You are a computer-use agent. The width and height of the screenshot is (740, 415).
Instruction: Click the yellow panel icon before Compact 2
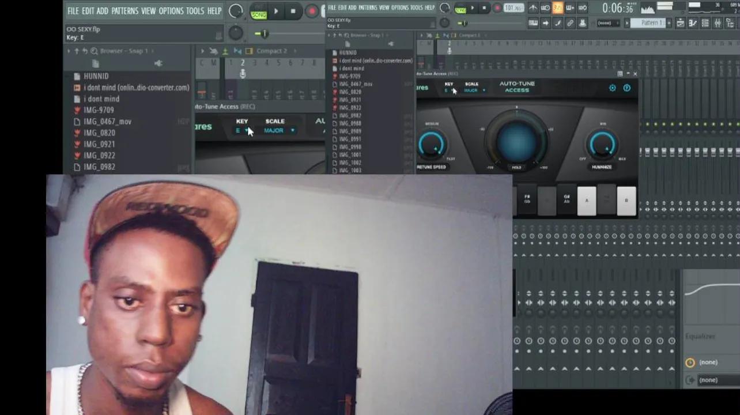pos(249,51)
